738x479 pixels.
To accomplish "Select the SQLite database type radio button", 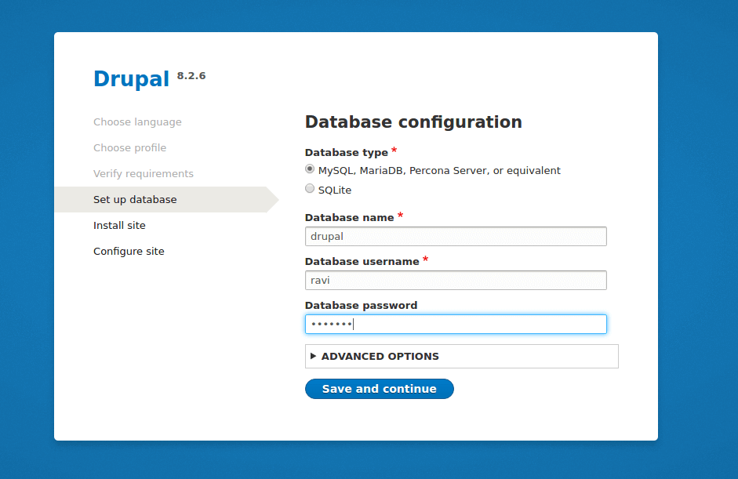I will point(310,189).
